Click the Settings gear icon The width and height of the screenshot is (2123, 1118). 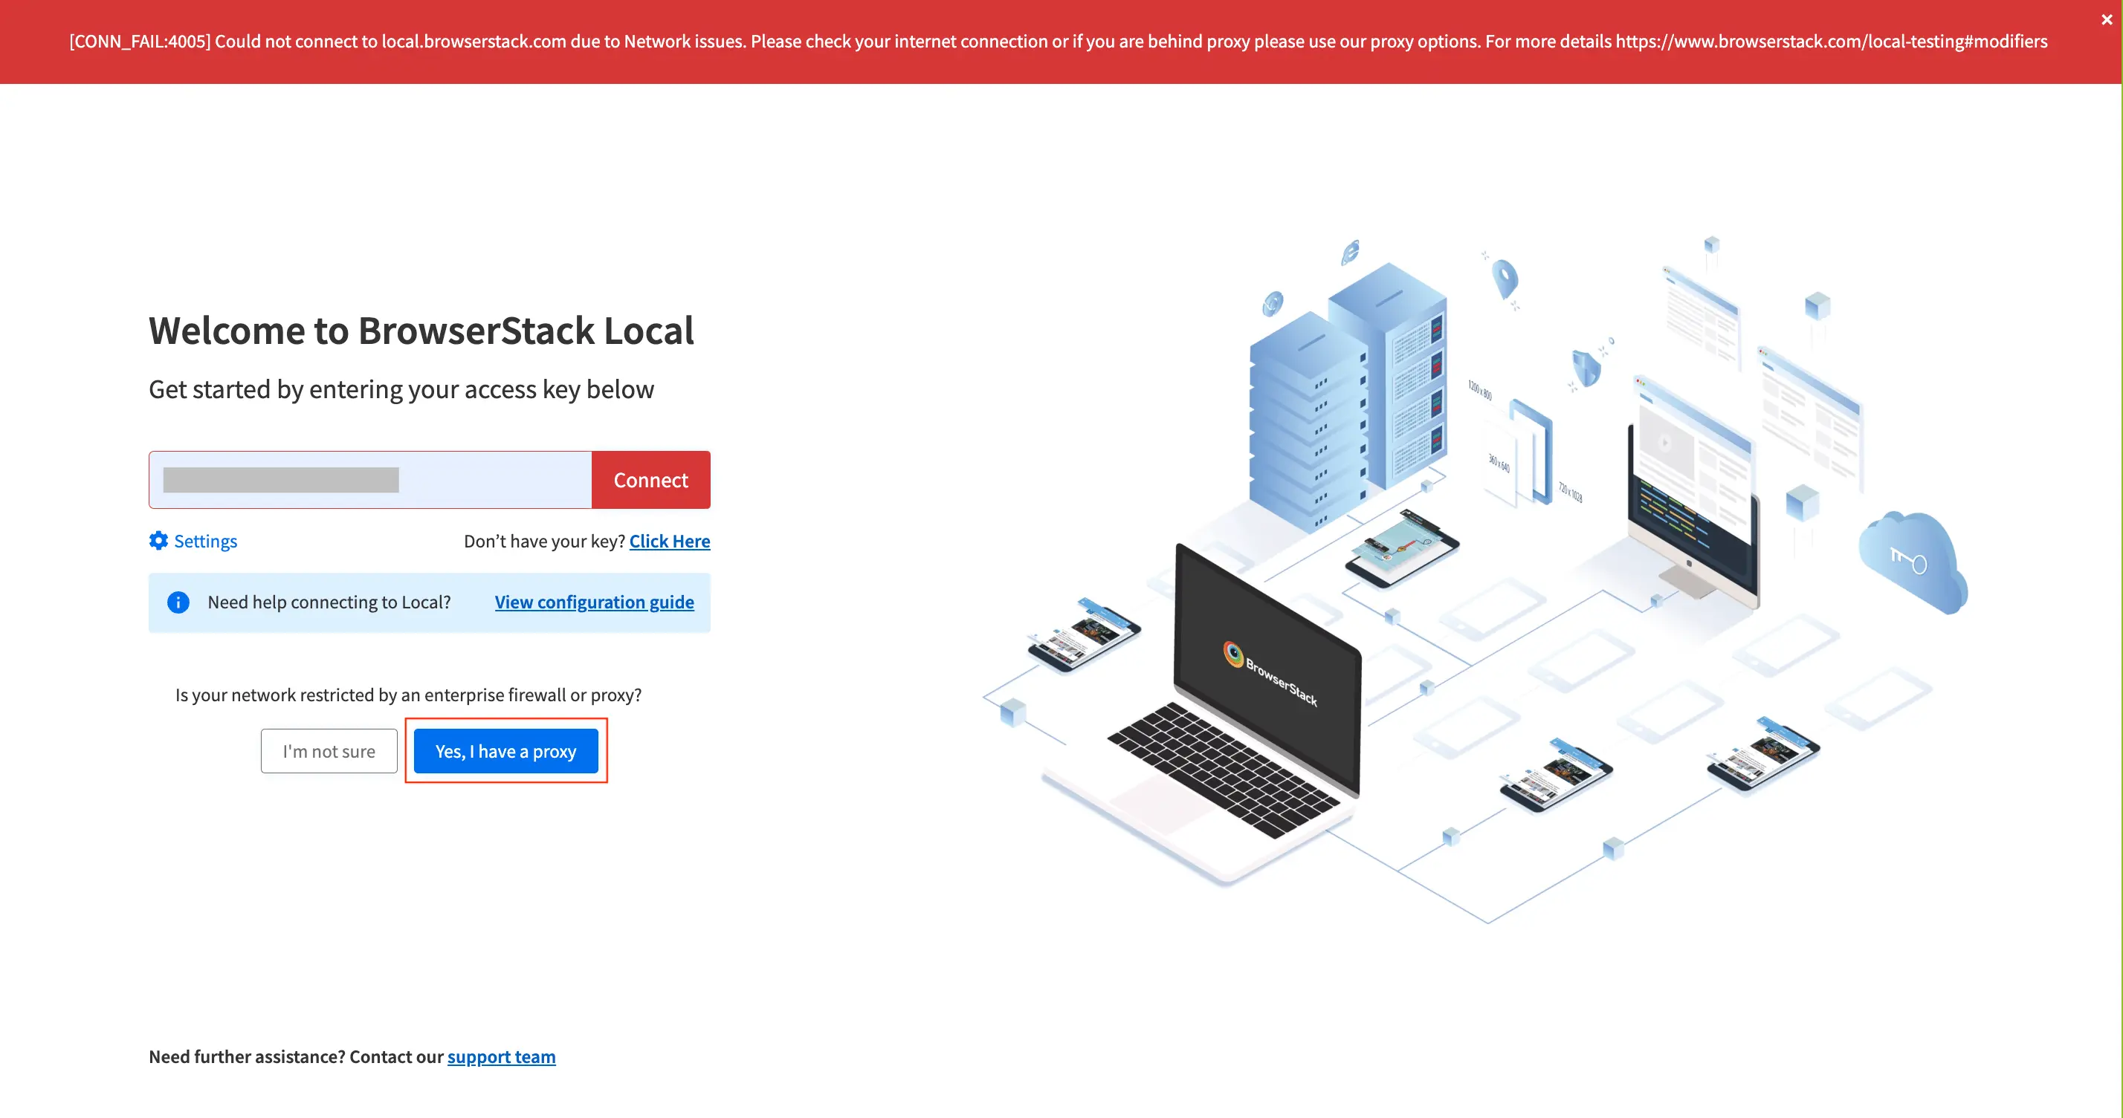pyautogui.click(x=158, y=541)
